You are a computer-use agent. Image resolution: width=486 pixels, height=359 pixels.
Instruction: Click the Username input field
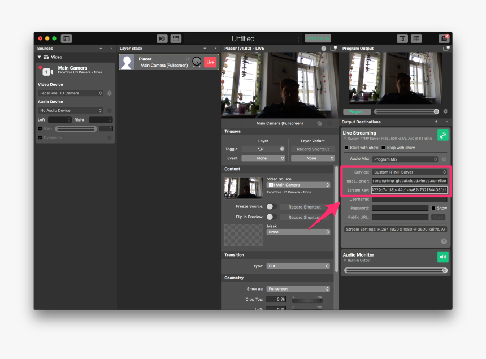coord(410,200)
